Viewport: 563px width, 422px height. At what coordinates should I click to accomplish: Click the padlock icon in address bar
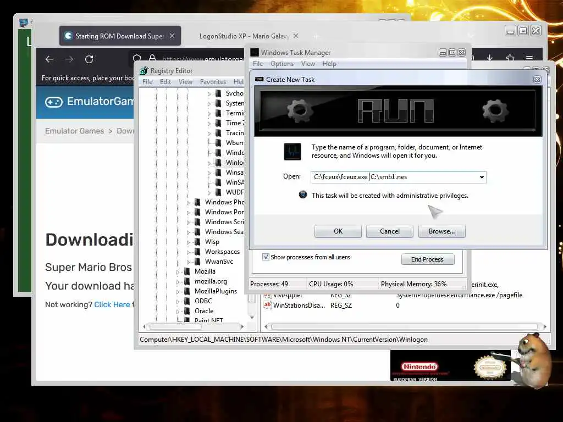click(x=152, y=58)
